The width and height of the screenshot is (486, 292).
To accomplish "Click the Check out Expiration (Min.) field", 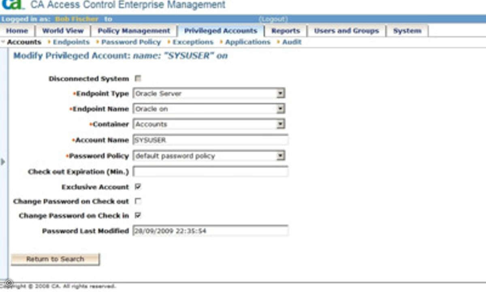I will pos(211,172).
